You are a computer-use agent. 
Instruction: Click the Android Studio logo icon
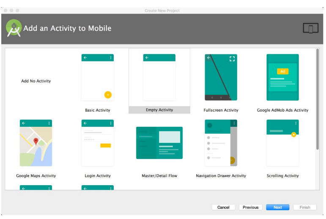(x=14, y=28)
